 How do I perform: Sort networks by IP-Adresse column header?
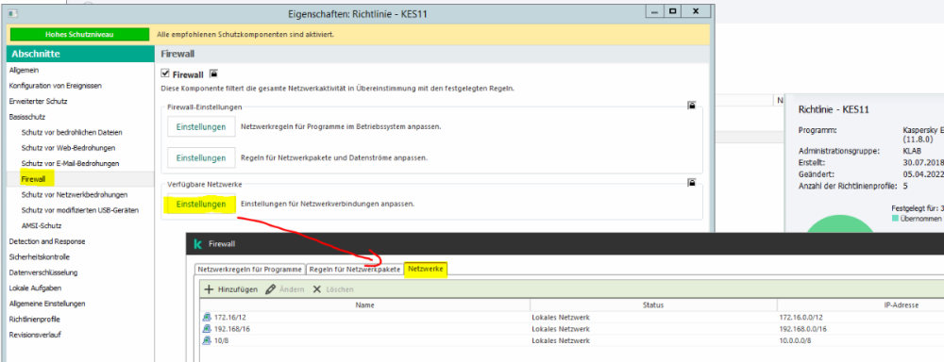click(861, 305)
